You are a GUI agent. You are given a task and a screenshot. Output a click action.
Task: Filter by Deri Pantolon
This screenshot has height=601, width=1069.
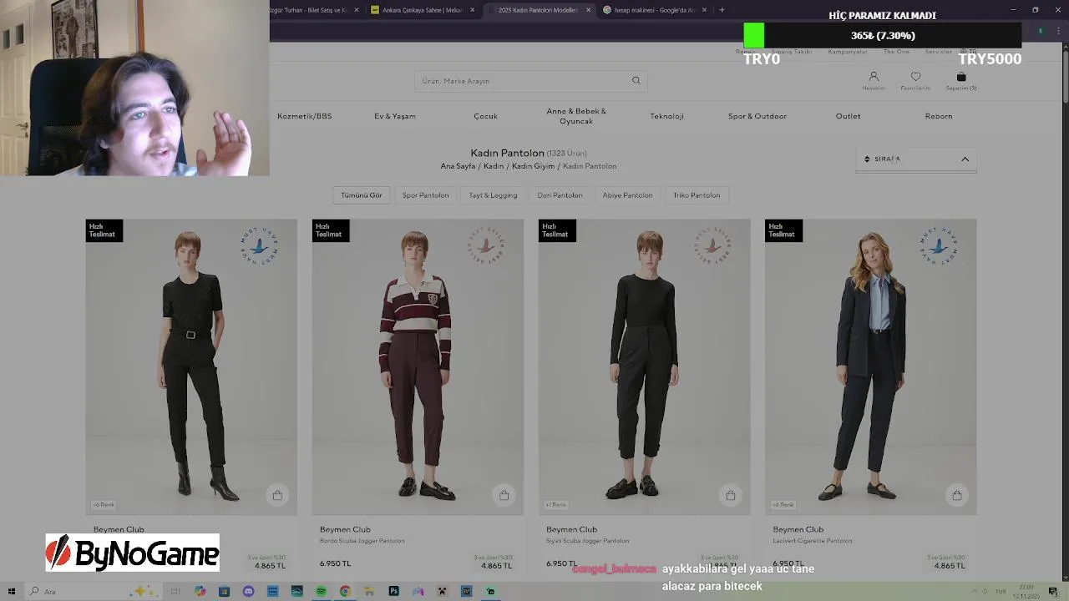(560, 195)
